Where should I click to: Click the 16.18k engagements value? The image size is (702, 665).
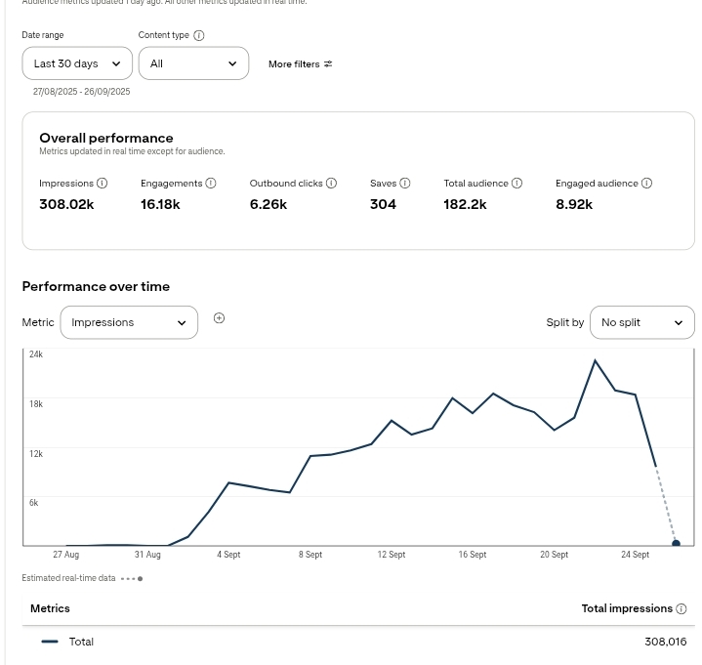click(x=160, y=204)
